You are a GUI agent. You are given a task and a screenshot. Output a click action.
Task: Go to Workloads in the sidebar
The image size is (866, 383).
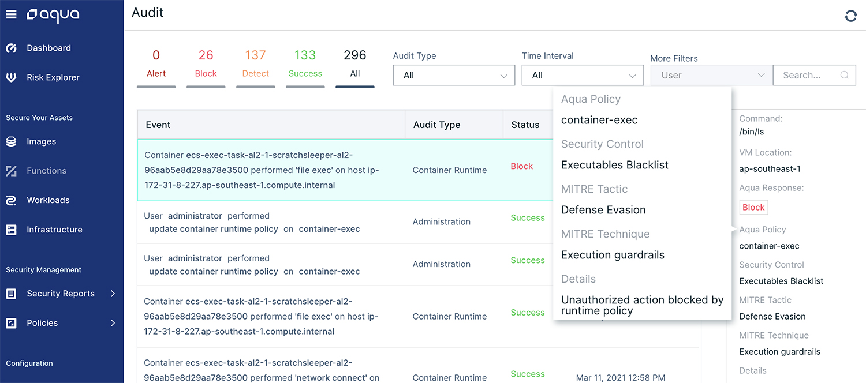point(48,200)
